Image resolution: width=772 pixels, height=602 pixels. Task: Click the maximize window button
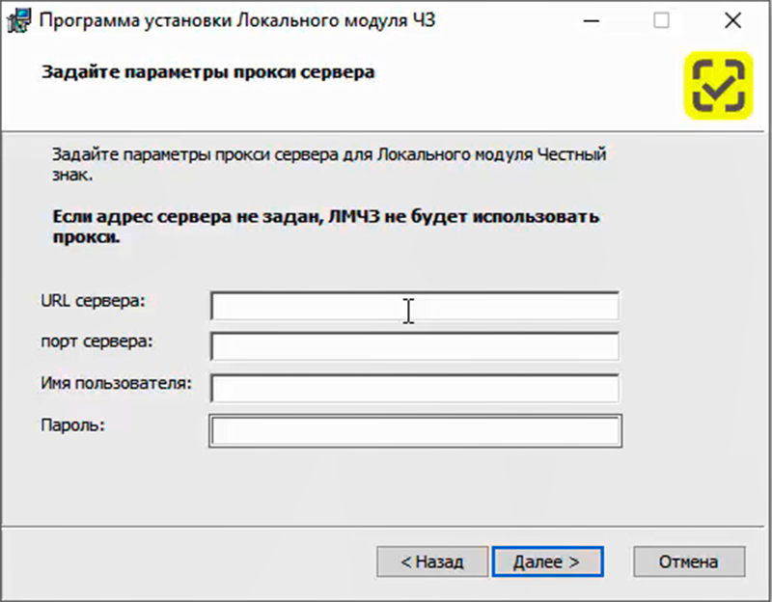click(661, 21)
